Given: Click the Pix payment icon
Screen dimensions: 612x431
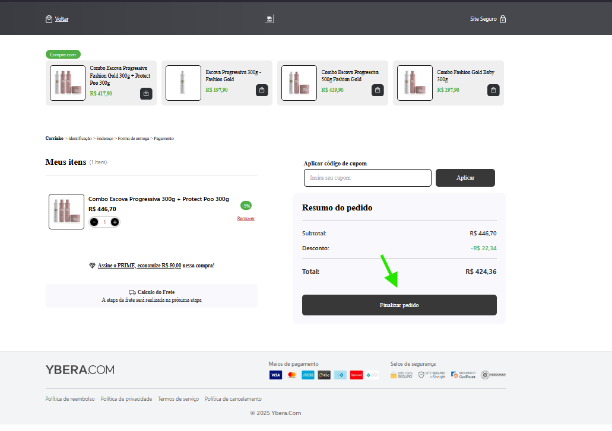Looking at the screenshot, I should (372, 375).
